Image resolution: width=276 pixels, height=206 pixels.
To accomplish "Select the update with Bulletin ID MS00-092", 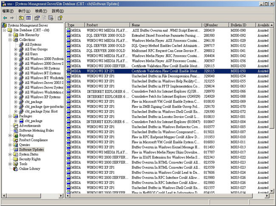I will (168, 36).
